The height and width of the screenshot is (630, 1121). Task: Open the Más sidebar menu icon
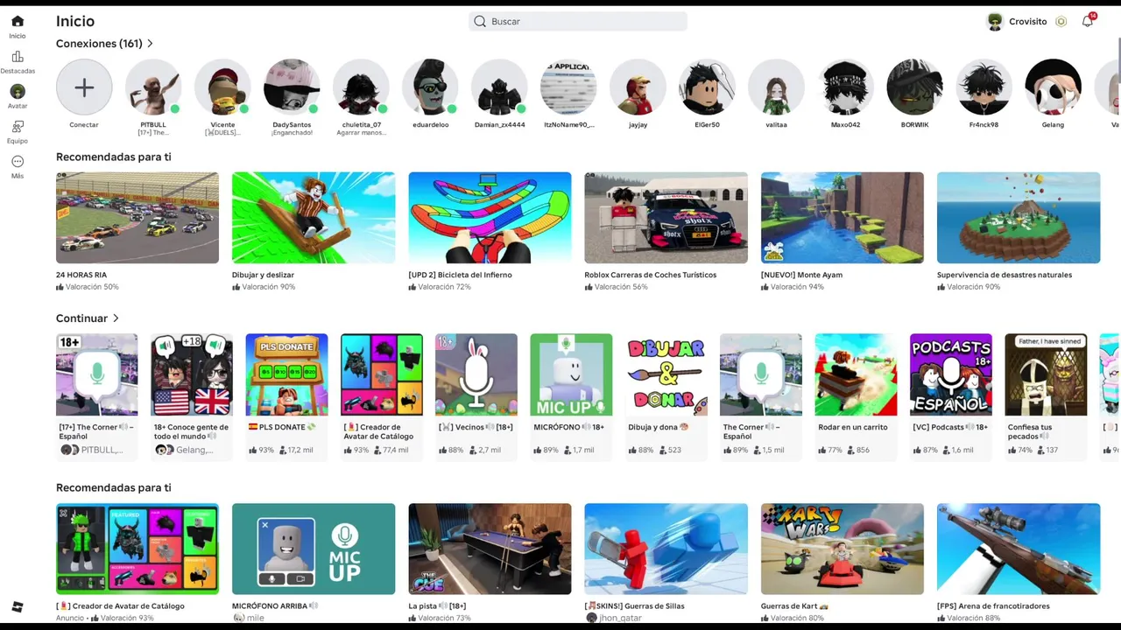(x=18, y=162)
